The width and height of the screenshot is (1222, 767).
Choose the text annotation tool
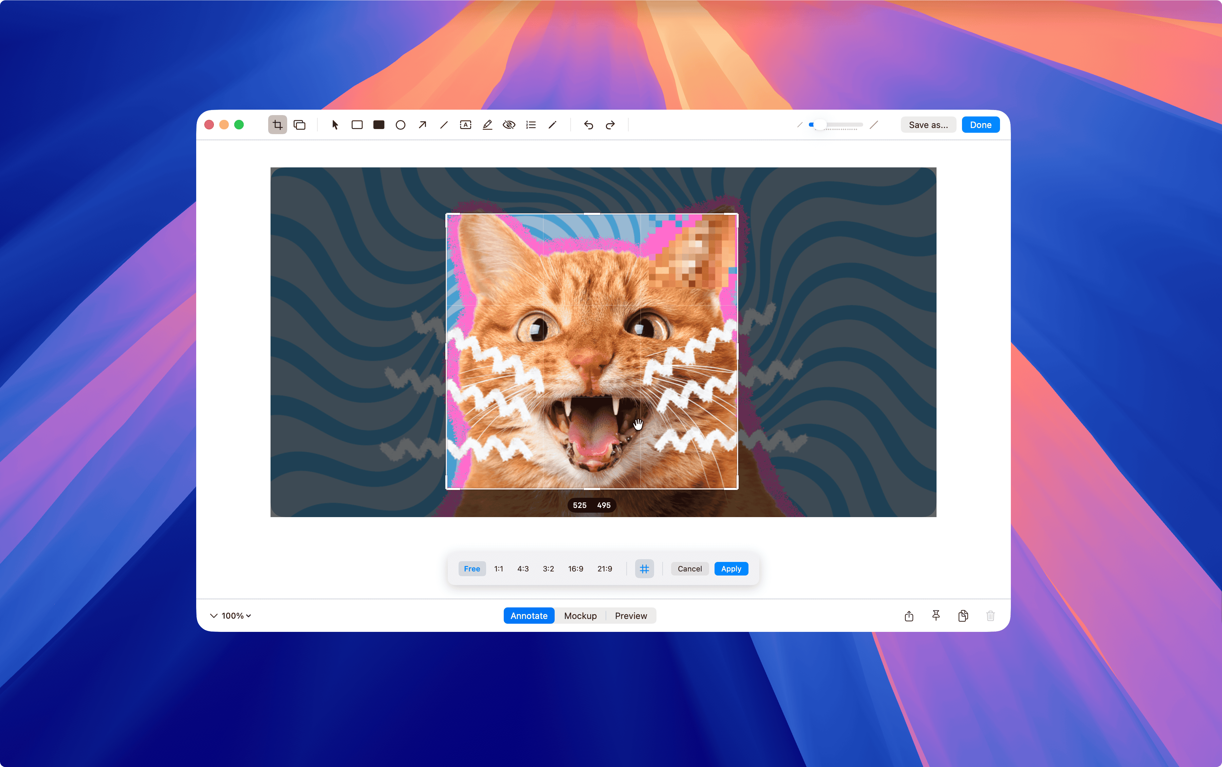tap(465, 125)
